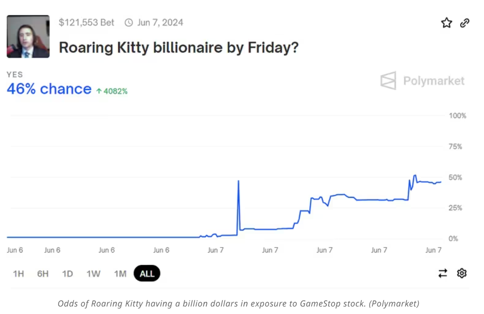Click the clock icon beside the date
This screenshot has width=484, height=314.
pos(129,22)
